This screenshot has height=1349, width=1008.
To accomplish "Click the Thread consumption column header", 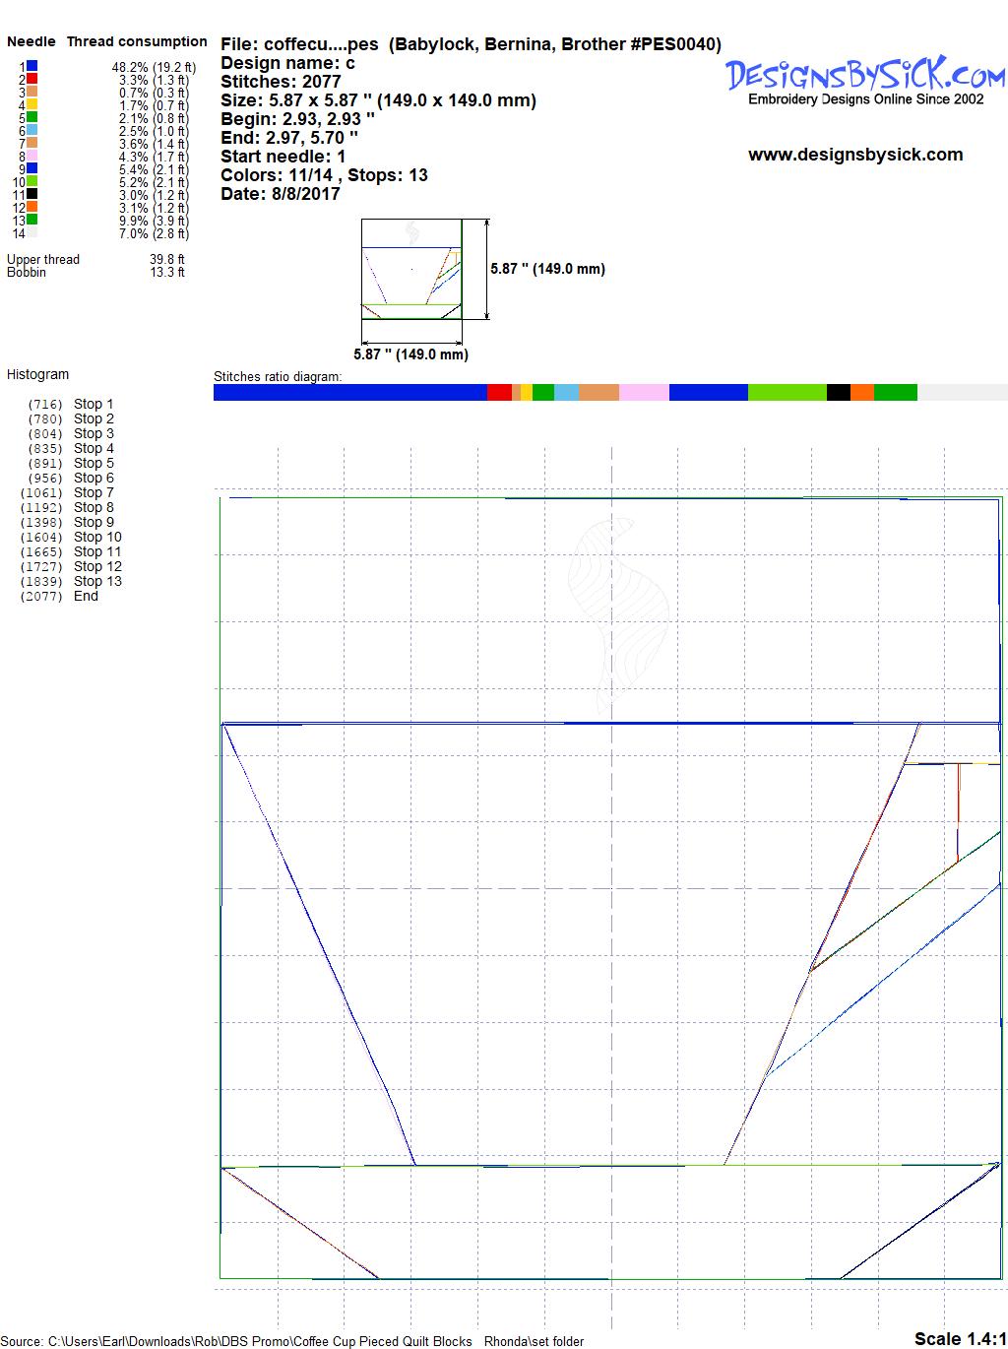I will 137,41.
